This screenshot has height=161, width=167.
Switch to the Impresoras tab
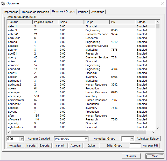pos(11,12)
